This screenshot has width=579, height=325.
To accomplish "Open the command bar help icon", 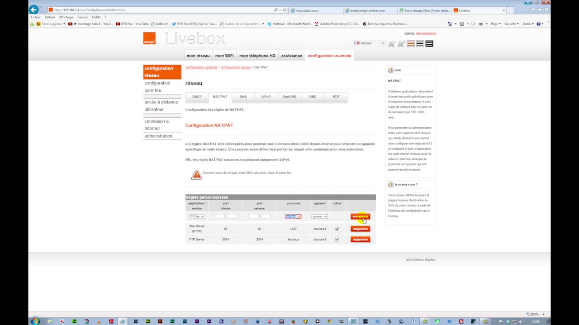I will pos(538,24).
